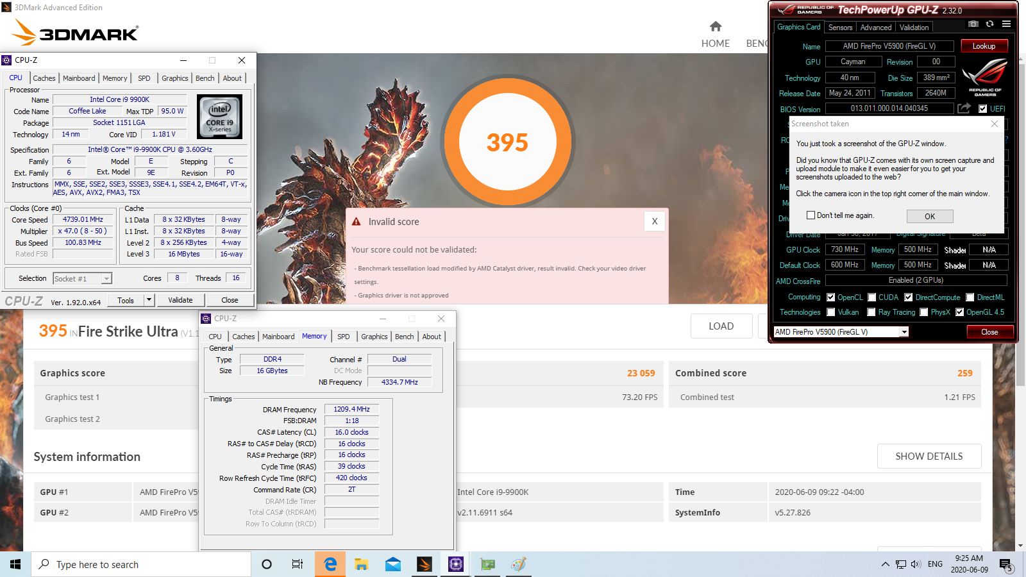Open Task View on the taskbar
This screenshot has width=1026, height=577.
(298, 564)
